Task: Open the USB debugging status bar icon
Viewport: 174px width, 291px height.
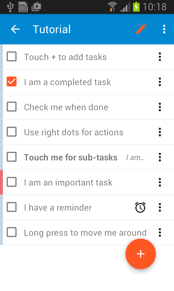Action: click(10, 7)
